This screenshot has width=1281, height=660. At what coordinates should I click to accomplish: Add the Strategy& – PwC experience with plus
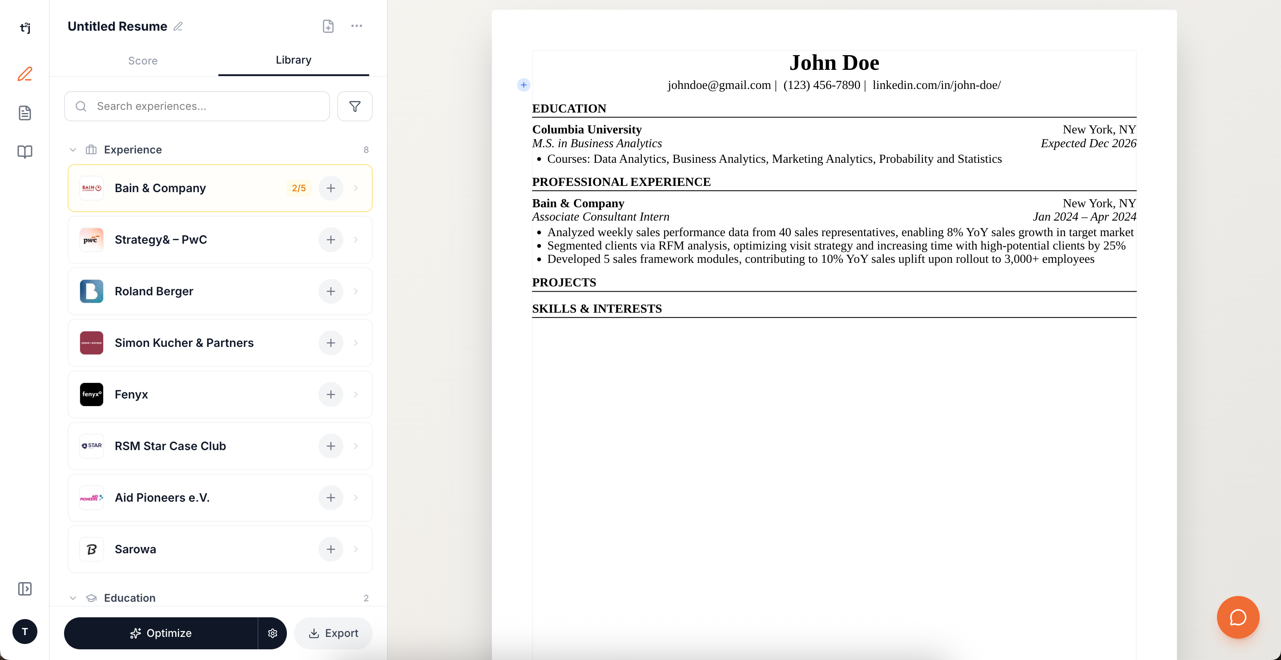(330, 240)
